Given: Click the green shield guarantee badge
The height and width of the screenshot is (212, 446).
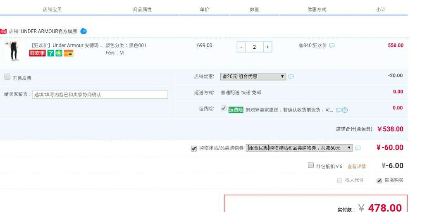Looking at the screenshot, I should click(x=59, y=53).
